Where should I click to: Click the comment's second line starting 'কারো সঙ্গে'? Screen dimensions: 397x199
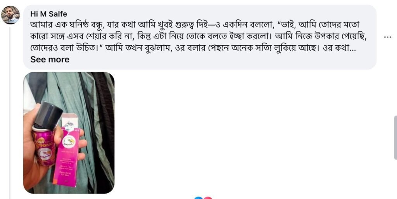tap(198, 37)
